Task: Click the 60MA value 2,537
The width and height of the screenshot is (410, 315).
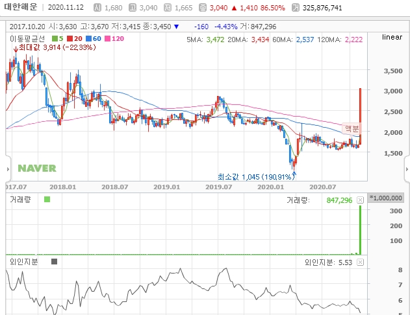Action: 305,40
